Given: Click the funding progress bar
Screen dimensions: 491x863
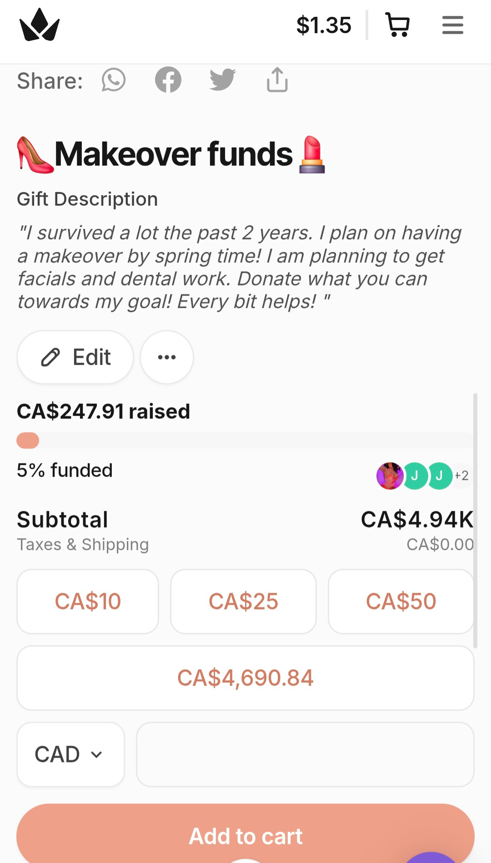Looking at the screenshot, I should tap(245, 441).
